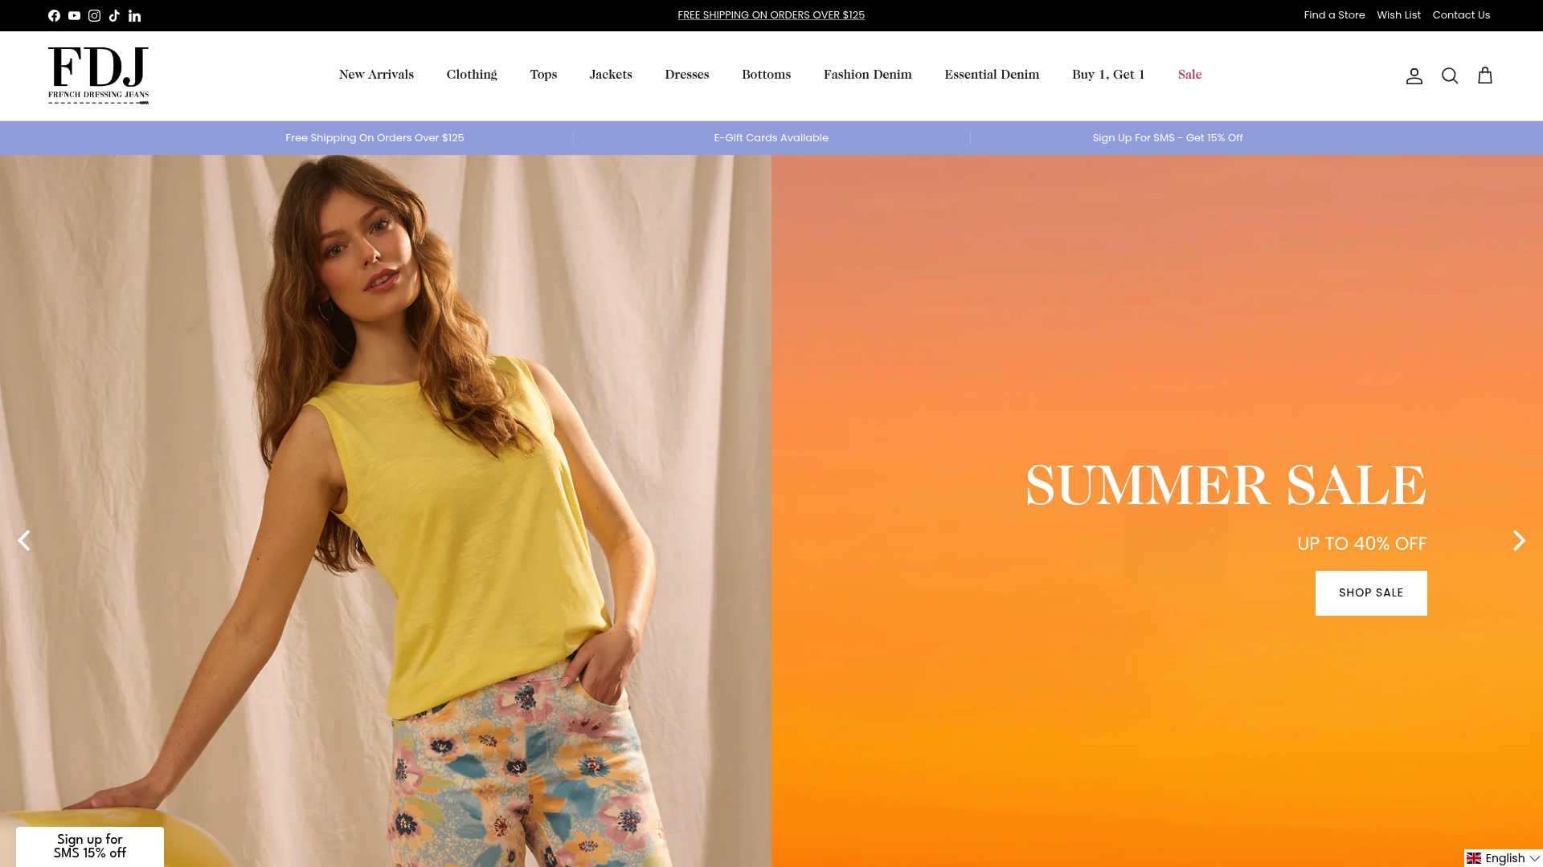Open the New Arrivals menu
This screenshot has height=867, width=1543.
pos(376,75)
